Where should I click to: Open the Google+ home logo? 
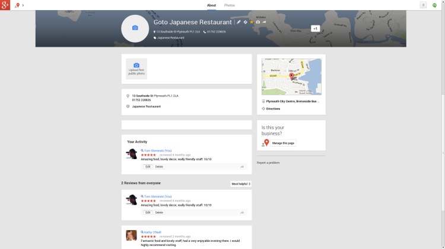5,5
